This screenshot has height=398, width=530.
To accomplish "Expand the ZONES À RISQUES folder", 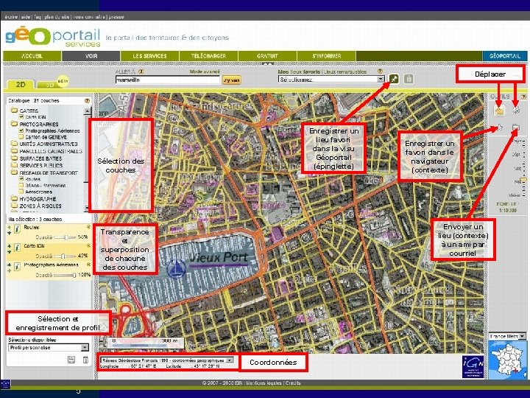I will click(x=14, y=206).
